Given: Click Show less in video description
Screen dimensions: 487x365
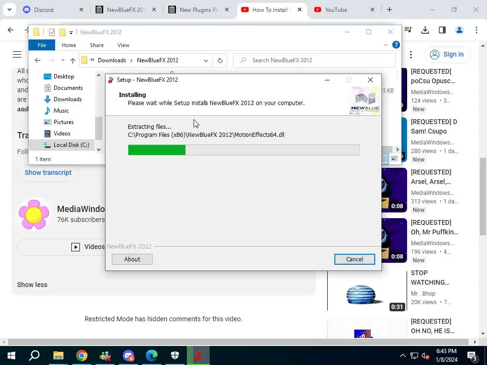Looking at the screenshot, I should [x=32, y=285].
